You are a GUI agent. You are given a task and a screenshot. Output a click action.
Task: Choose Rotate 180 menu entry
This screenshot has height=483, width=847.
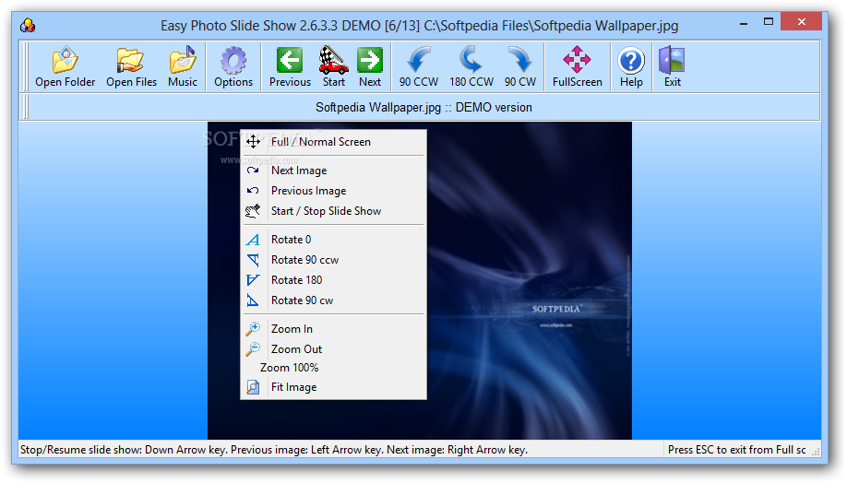coord(333,280)
